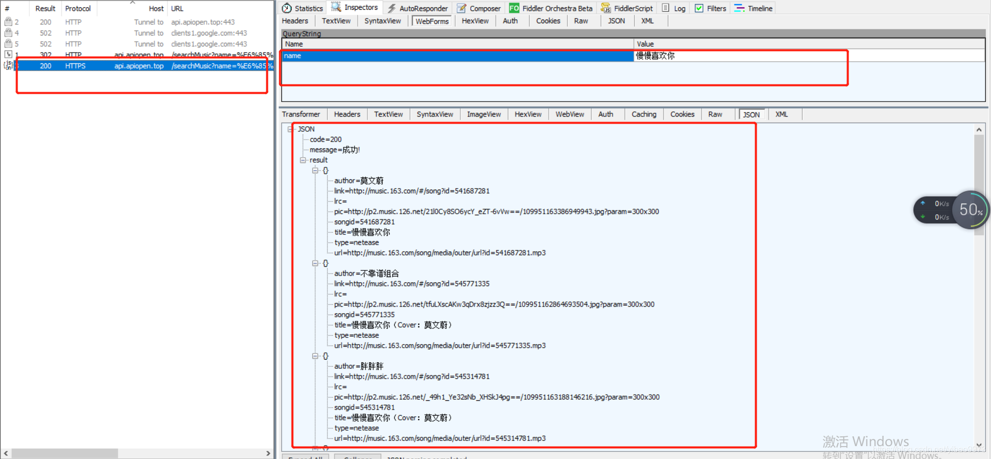Click QueryString Value column header
The image size is (991, 459).
(x=809, y=44)
